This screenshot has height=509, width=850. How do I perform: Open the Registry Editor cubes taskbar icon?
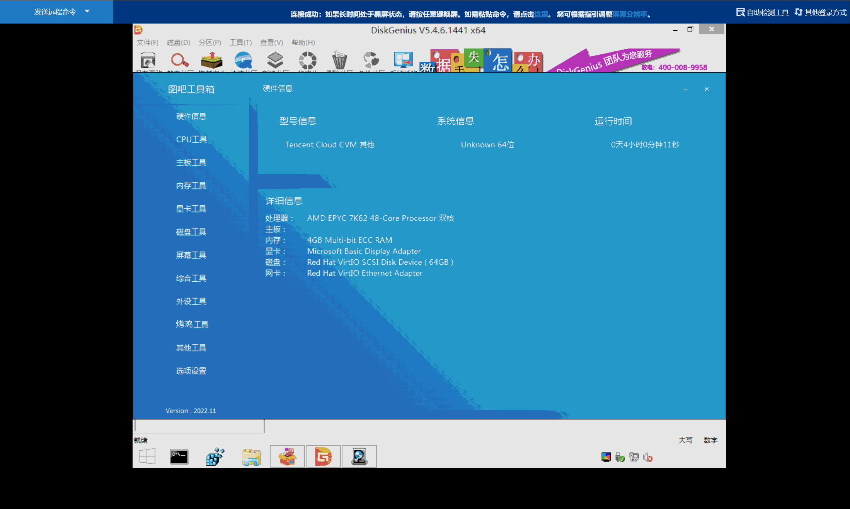(215, 457)
